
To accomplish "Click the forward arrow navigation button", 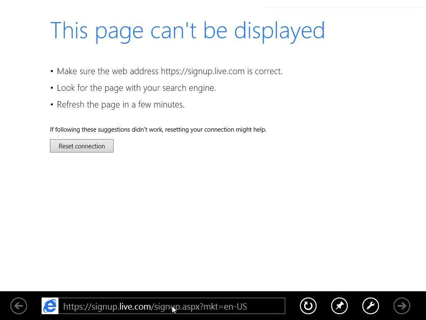I will click(402, 306).
